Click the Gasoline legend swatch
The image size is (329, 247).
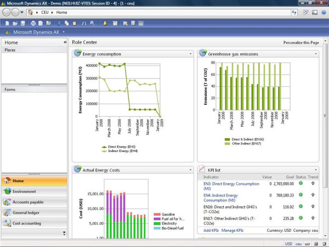point(157,214)
